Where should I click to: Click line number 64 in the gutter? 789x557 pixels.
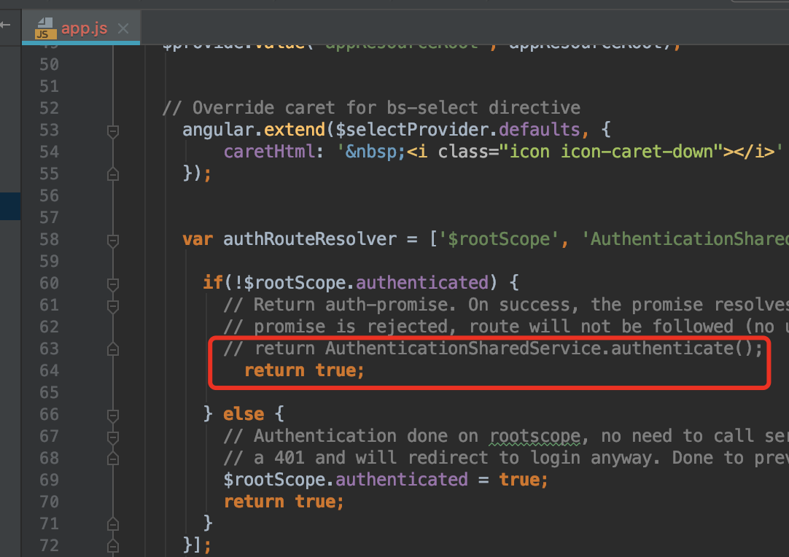(x=50, y=371)
